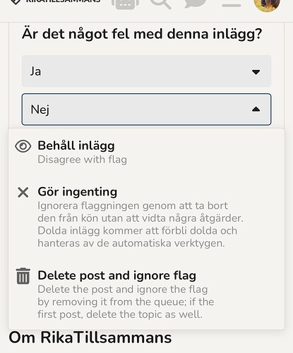Select Delete post and ignore flag

[x=146, y=294]
